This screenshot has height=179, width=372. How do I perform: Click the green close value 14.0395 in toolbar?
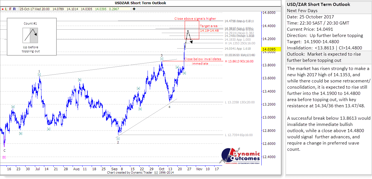tap(100, 9)
